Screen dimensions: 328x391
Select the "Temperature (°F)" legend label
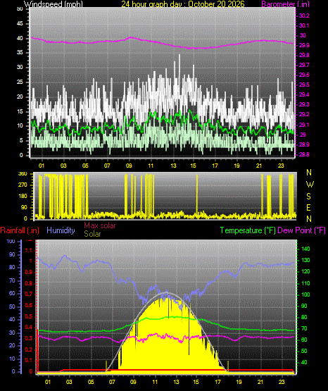click(248, 230)
